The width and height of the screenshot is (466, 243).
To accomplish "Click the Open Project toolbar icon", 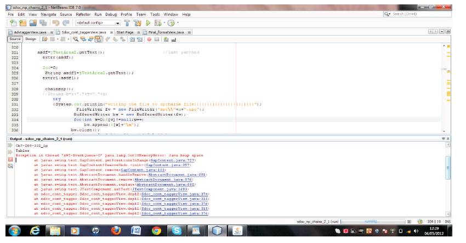I will point(33,23).
